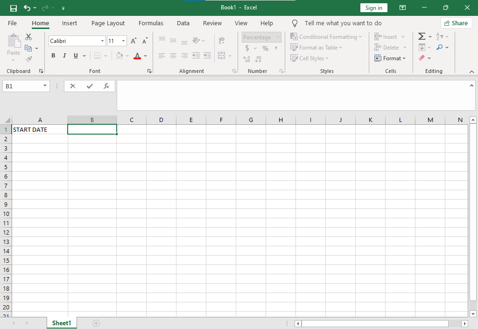Toggle Underline formatting

click(76, 56)
